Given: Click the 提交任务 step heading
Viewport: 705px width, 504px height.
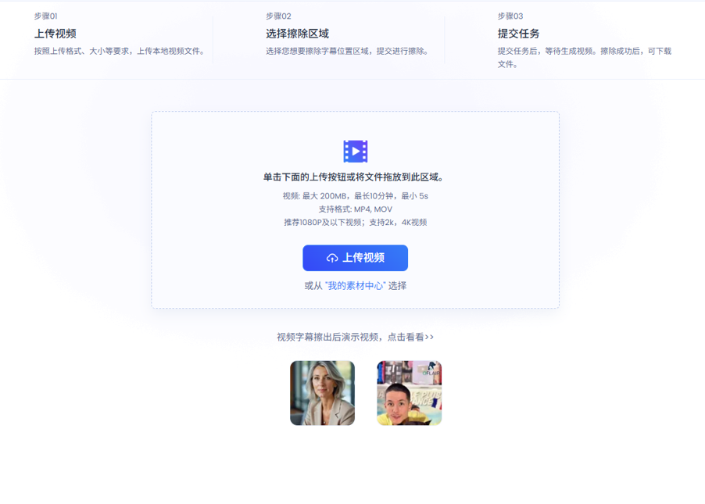Looking at the screenshot, I should [x=519, y=34].
